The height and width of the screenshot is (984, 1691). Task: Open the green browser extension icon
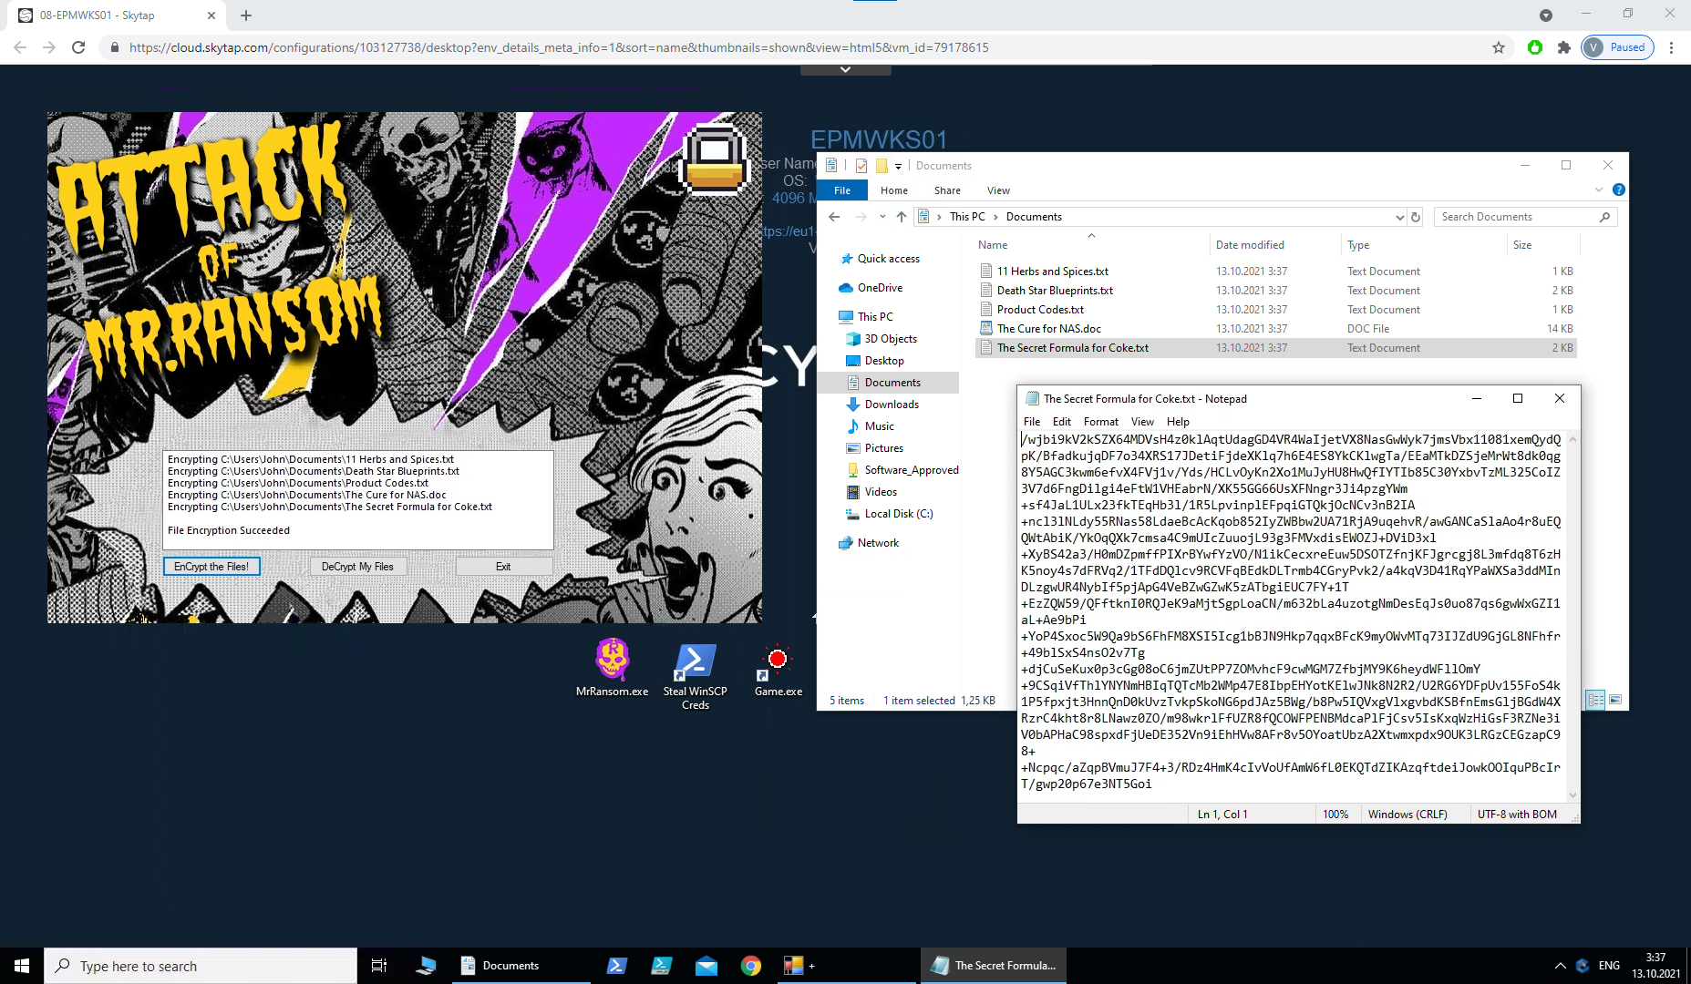coord(1535,47)
